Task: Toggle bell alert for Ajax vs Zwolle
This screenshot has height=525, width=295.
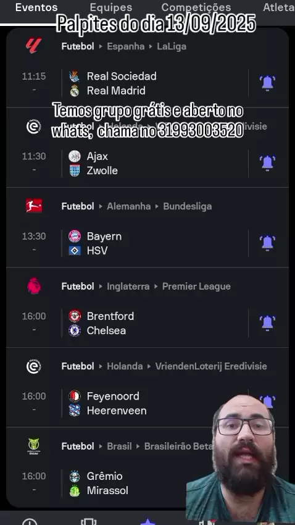Action: click(268, 162)
